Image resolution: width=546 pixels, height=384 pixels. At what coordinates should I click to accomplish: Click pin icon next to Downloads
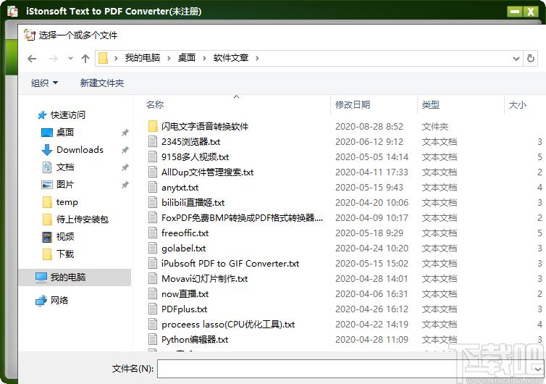coord(125,150)
